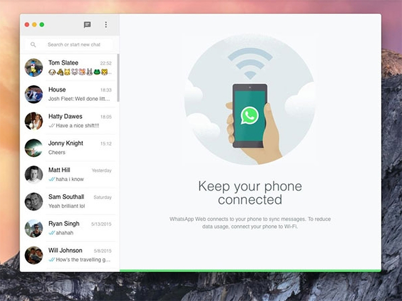Select the Ryan Singh conversation name
402x301 pixels.
pos(64,224)
